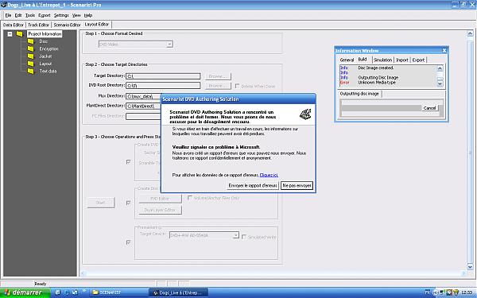Open the Export tab in Information Window
This screenshot has height=298, width=477.
coord(418,60)
